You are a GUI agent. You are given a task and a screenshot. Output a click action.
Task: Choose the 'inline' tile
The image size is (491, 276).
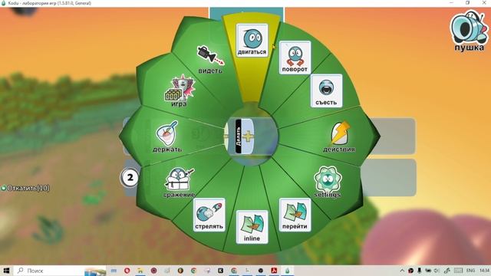pyautogui.click(x=252, y=227)
